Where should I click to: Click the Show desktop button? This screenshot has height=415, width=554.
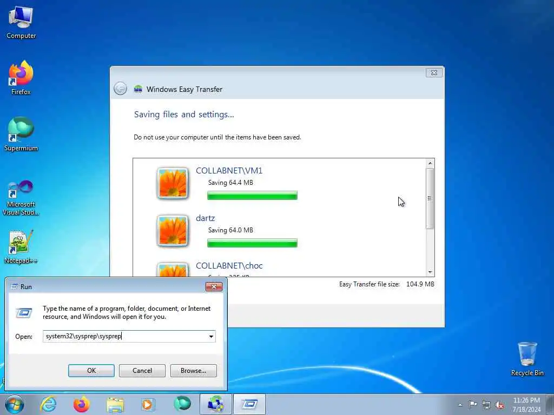coord(550,404)
